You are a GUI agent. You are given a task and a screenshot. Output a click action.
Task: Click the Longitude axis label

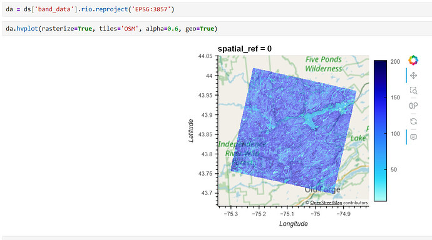[x=294, y=224]
